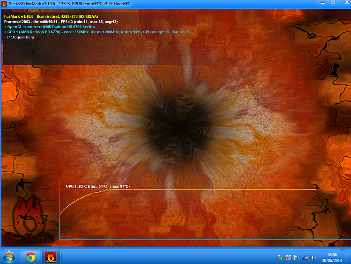Click the 'GPU 1 (AMD Radeon HD 6770)' status line

(97, 32)
